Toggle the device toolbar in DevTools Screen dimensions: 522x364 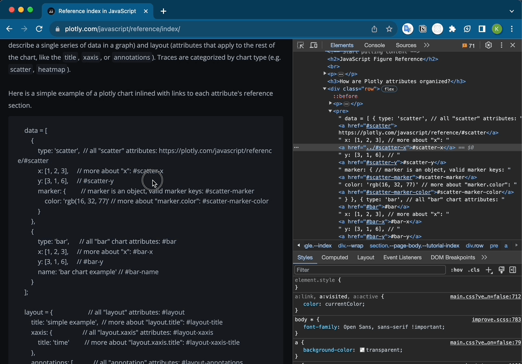point(313,45)
